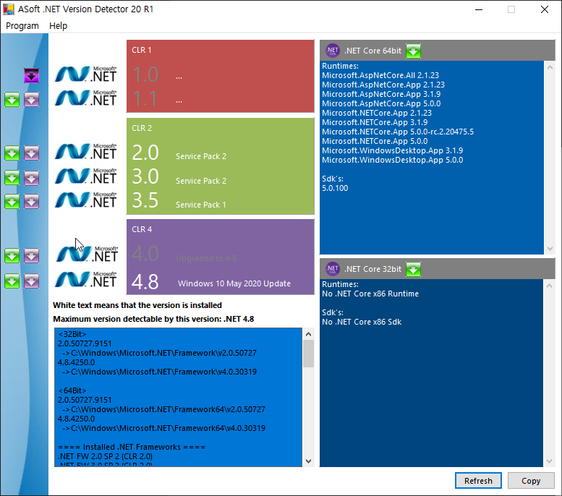Screen dimensions: 562x496
Task: Click the 4.8 Windows 10 May 2020 Update entry
Action: coord(211,282)
